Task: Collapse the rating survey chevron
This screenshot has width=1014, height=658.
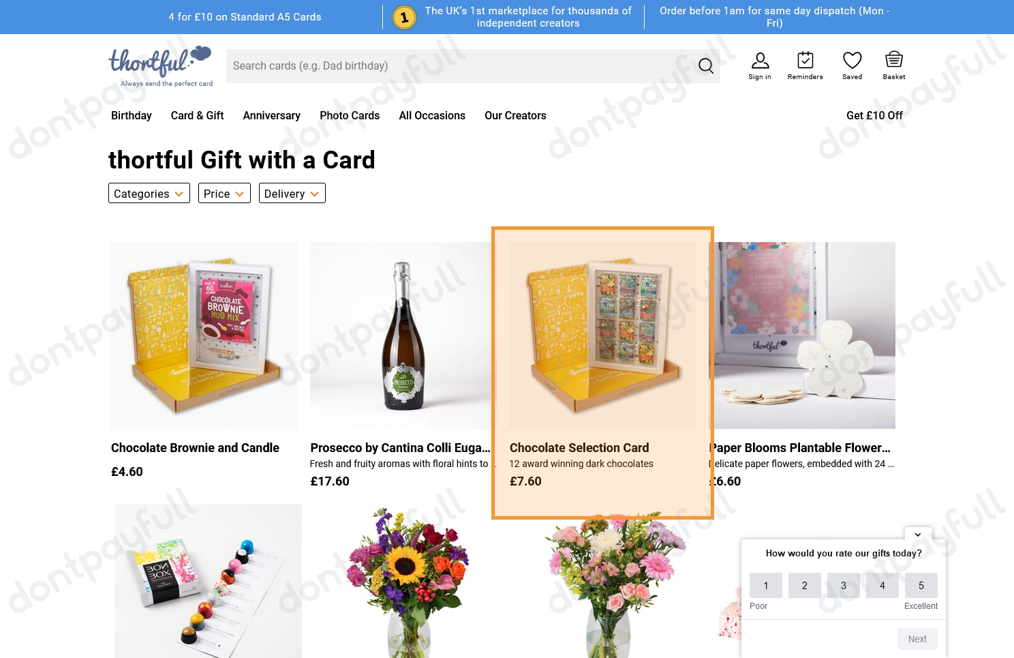Action: click(x=918, y=535)
